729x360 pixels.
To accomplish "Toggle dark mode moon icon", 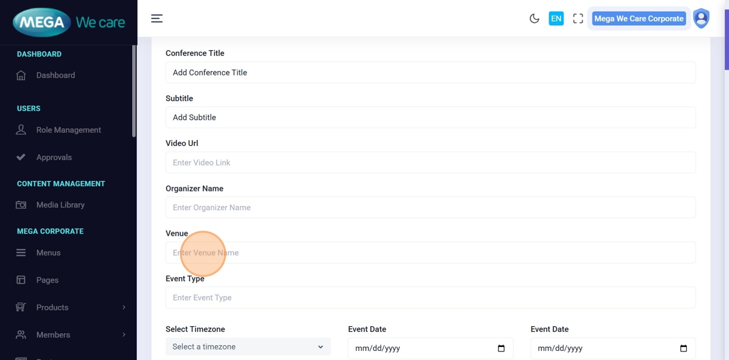I will click(534, 18).
